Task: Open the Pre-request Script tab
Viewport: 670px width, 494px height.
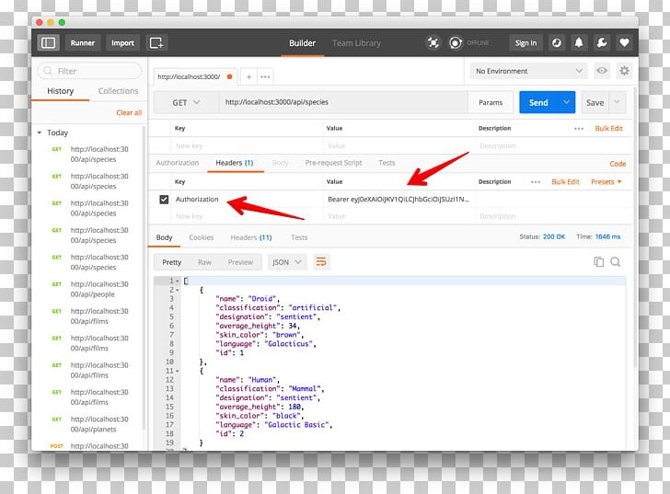Action: (333, 163)
